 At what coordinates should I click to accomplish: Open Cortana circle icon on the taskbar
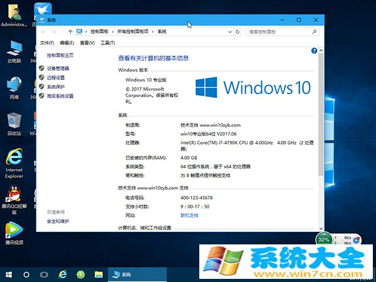(26, 274)
